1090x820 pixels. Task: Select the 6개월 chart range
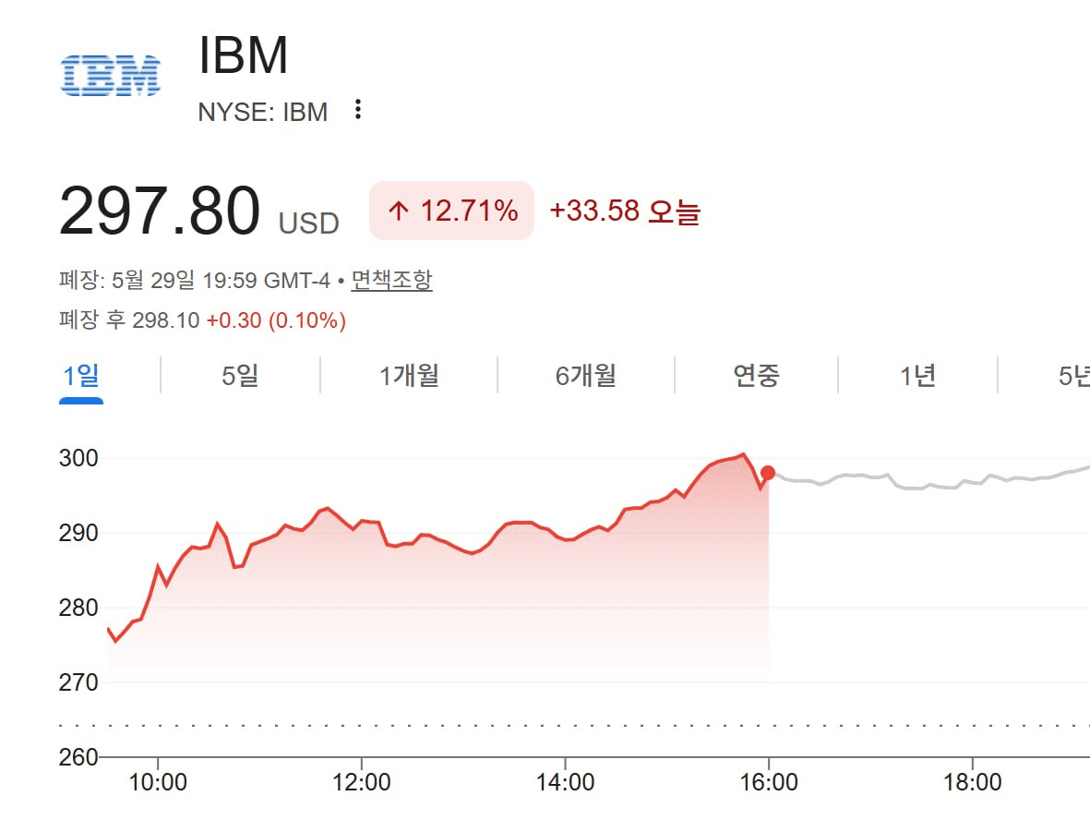pyautogui.click(x=585, y=376)
